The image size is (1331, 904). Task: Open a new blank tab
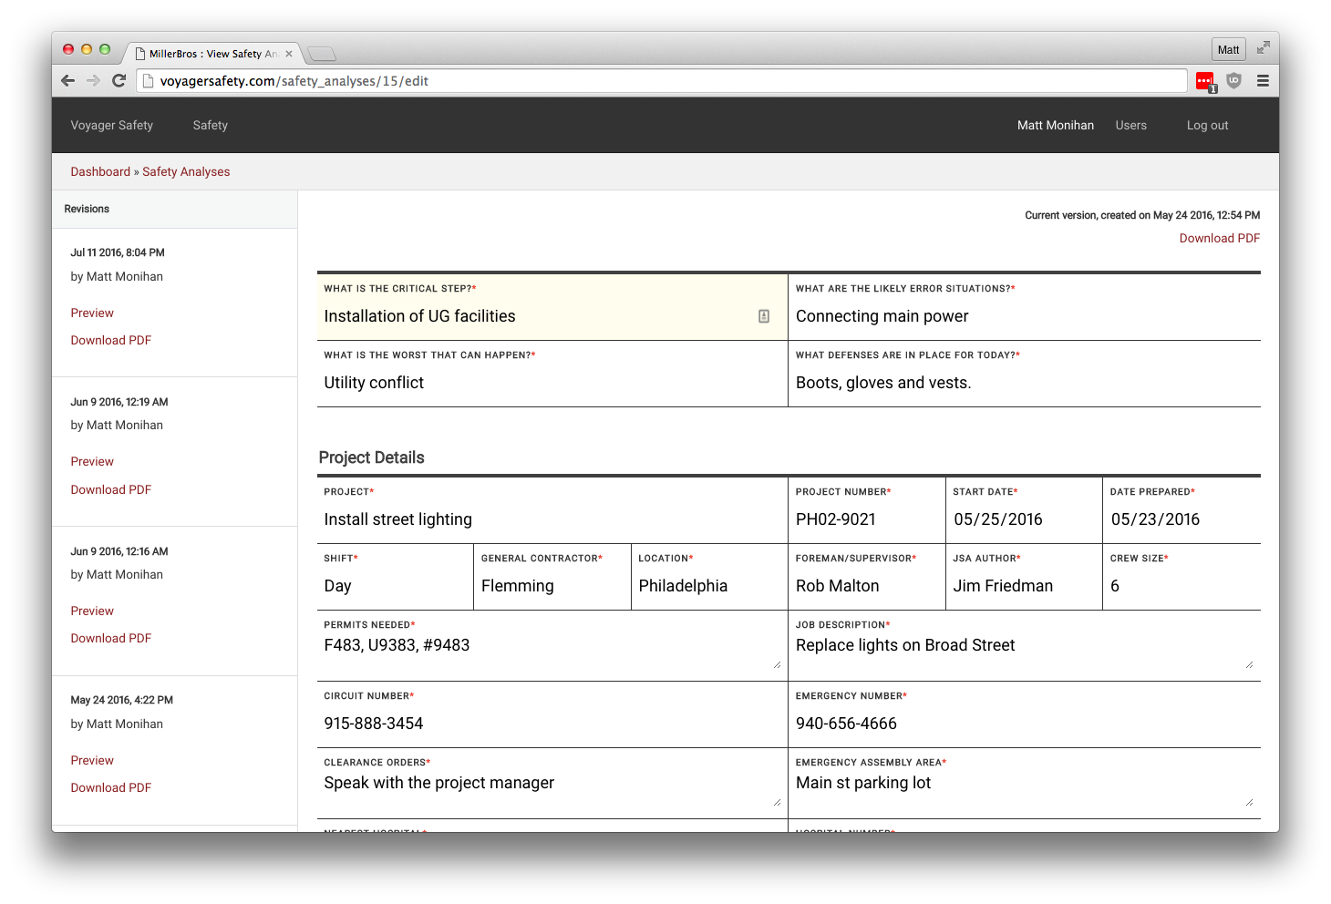(322, 54)
